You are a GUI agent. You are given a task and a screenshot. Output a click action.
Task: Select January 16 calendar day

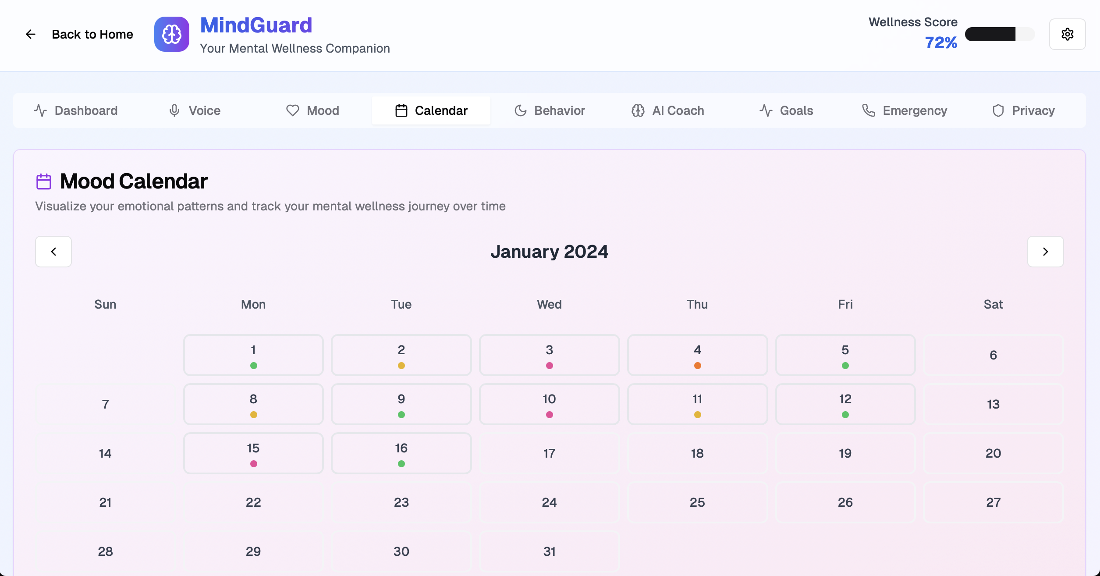401,453
